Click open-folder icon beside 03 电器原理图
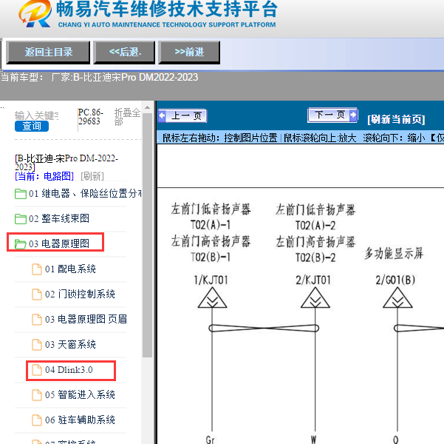The image size is (444, 444). tap(21, 243)
